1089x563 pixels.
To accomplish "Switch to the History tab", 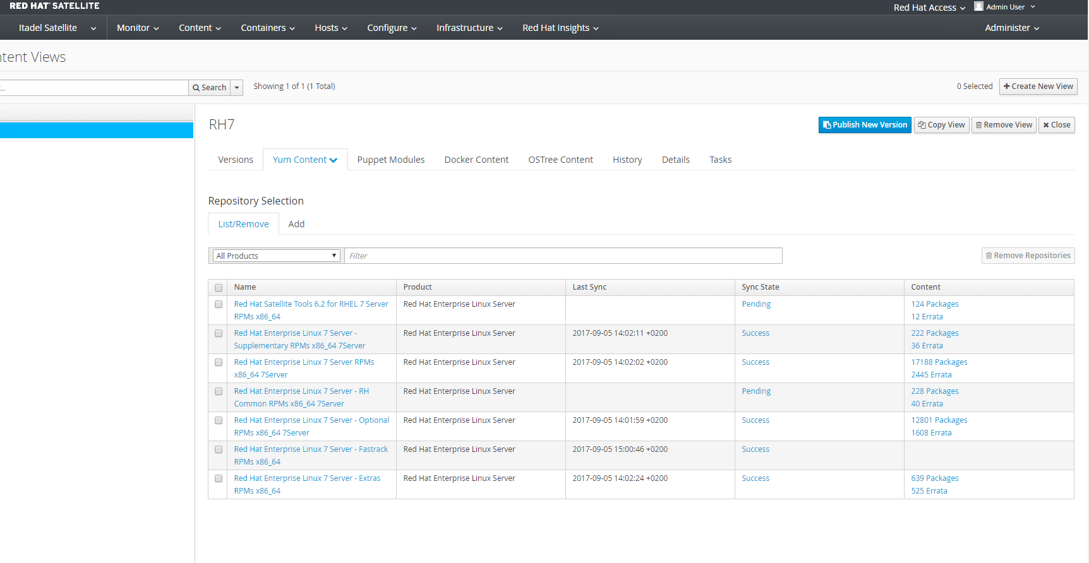I will pyautogui.click(x=627, y=160).
